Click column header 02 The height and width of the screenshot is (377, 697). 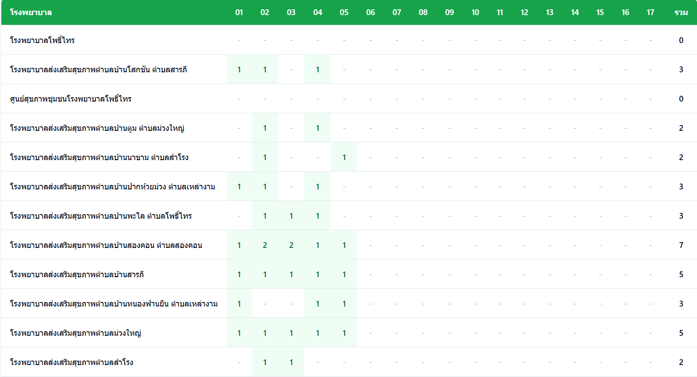pyautogui.click(x=265, y=12)
